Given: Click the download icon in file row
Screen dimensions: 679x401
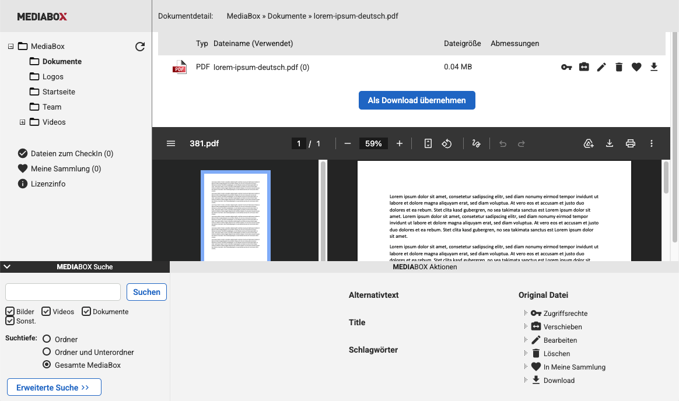Looking at the screenshot, I should [654, 67].
